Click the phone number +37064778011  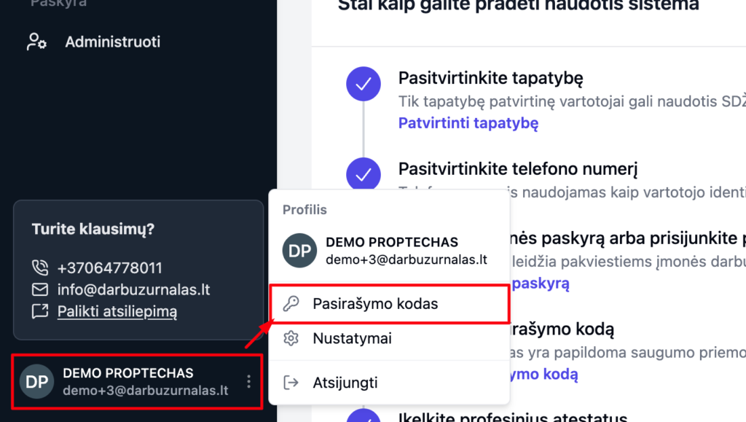109,267
